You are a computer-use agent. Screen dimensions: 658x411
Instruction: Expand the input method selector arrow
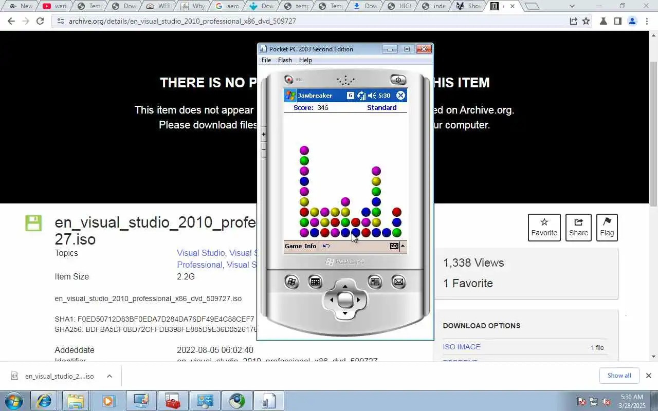[403, 246]
